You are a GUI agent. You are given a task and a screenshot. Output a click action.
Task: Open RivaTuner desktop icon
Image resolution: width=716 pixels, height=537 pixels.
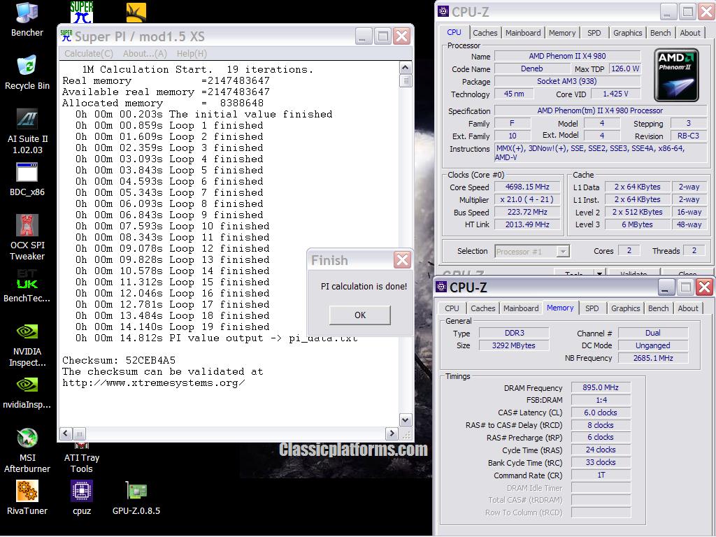(27, 498)
